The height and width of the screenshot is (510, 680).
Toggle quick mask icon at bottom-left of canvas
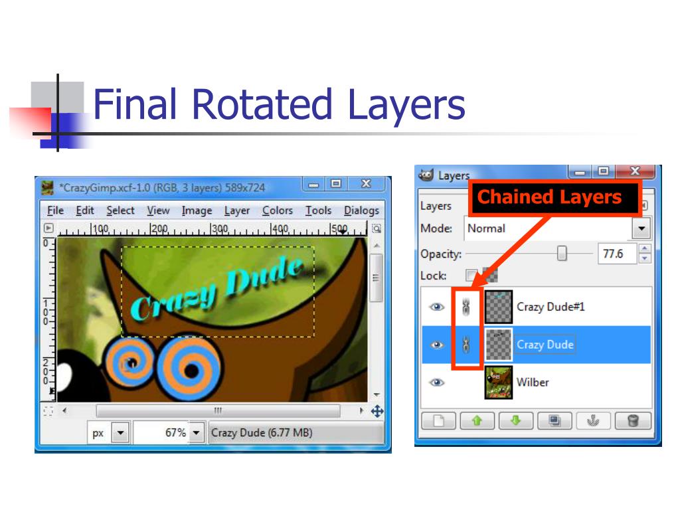48,410
